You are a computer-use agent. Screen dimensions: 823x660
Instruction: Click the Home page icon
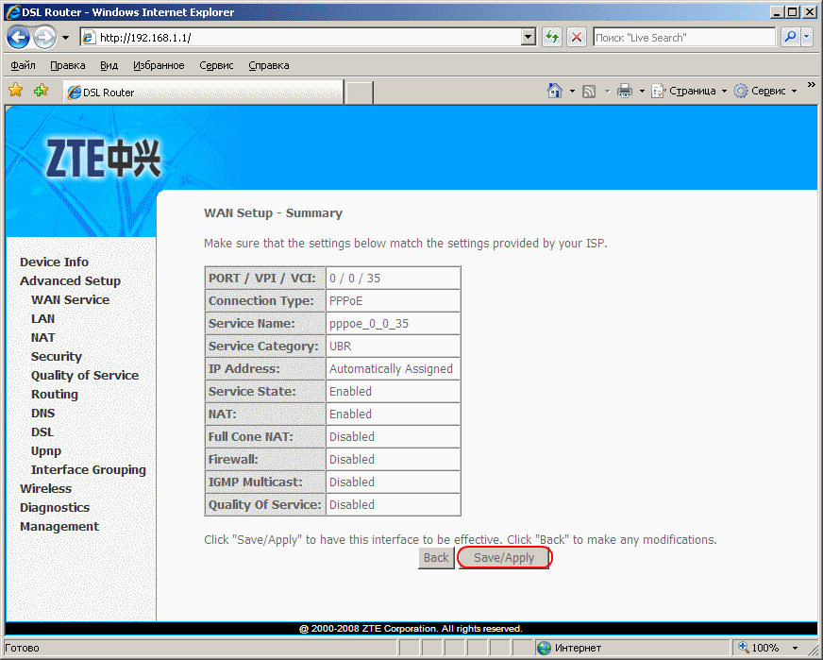(x=556, y=92)
